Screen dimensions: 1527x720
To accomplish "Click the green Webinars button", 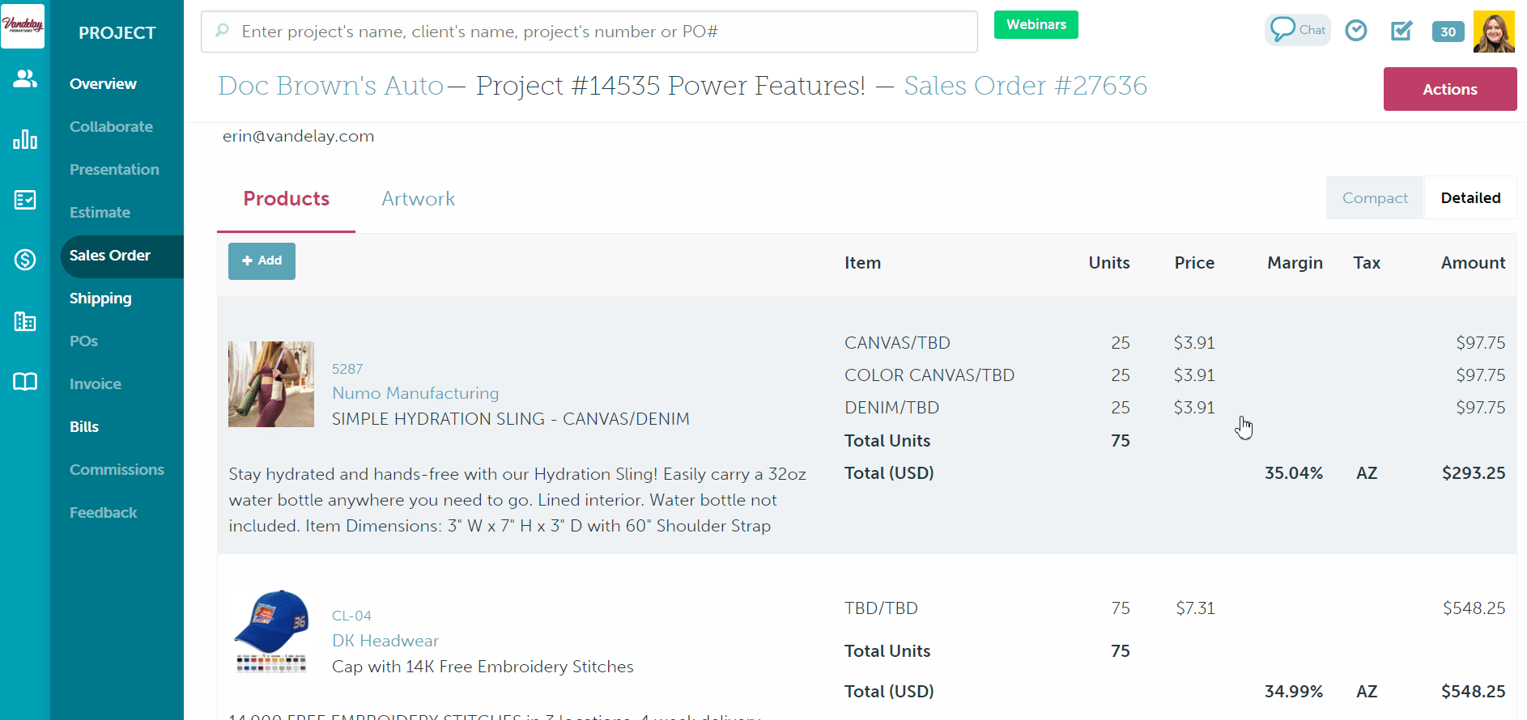I will [1036, 24].
